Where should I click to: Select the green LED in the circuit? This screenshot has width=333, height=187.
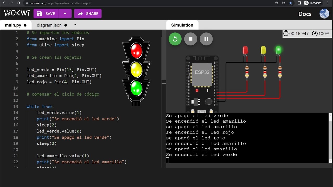click(x=278, y=50)
